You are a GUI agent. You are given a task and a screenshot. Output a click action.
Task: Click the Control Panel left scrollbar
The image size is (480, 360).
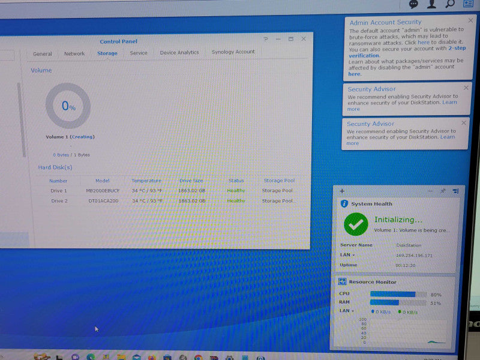click(x=20, y=119)
